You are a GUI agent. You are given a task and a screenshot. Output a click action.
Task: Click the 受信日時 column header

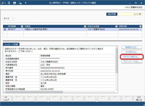(130, 26)
